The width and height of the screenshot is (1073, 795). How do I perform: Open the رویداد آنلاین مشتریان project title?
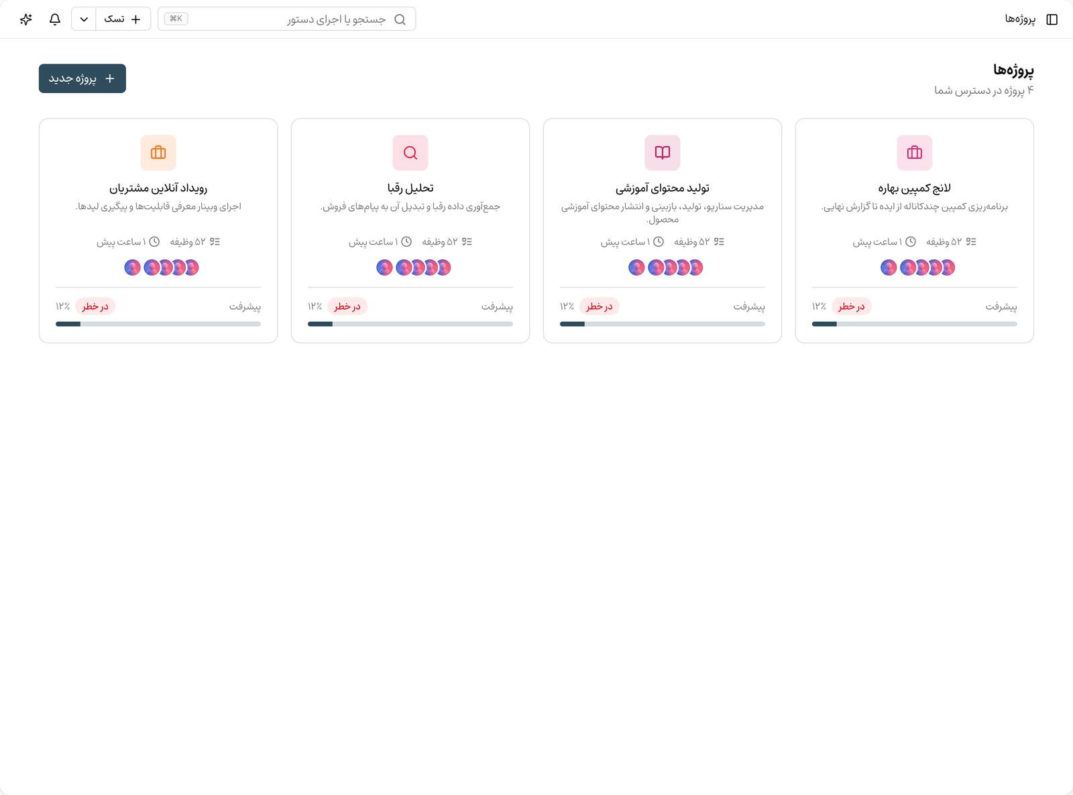(x=158, y=188)
